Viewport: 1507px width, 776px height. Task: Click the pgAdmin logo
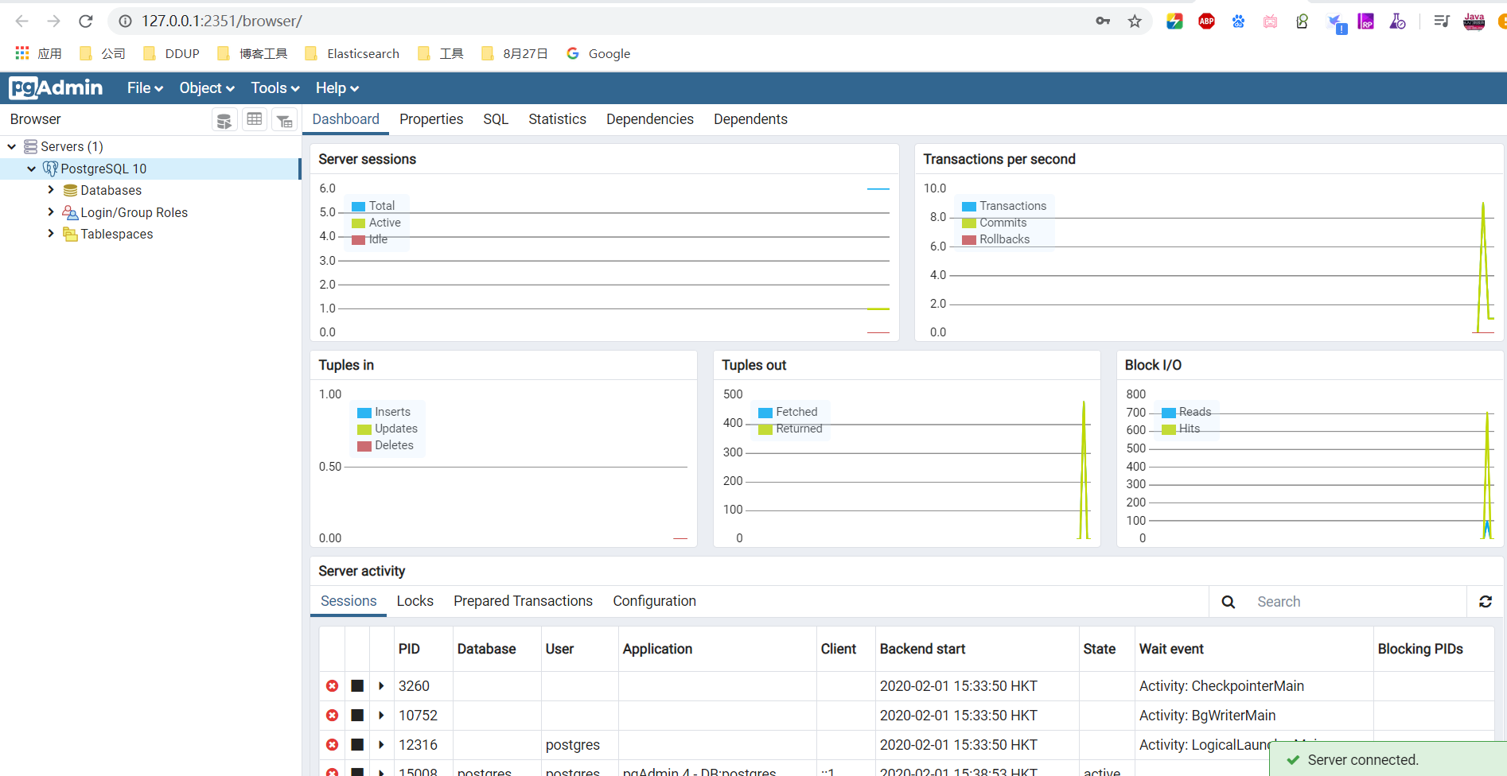[56, 87]
